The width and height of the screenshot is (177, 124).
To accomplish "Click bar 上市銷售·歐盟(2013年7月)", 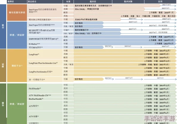I will point(125,92).
